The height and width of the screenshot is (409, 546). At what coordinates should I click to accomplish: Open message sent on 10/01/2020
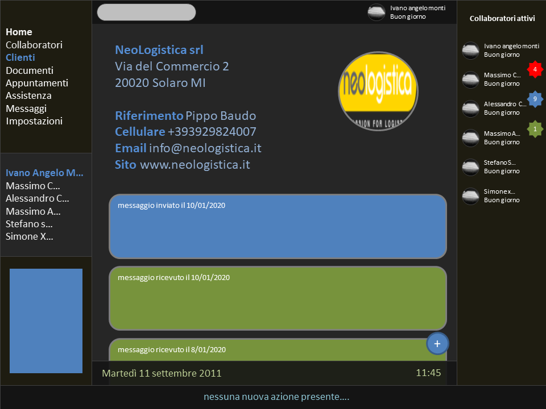coord(278,227)
